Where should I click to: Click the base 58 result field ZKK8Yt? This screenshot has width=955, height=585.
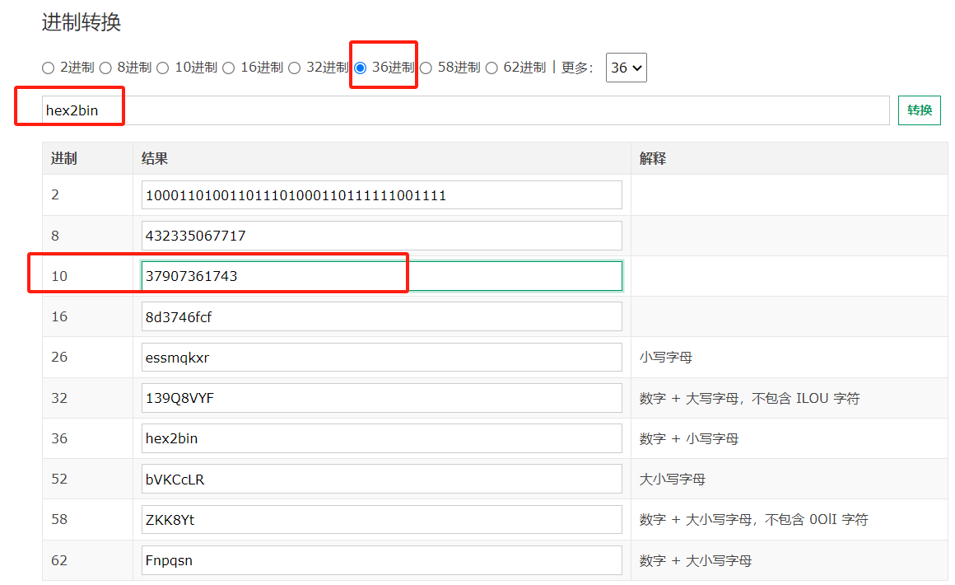pos(381,519)
